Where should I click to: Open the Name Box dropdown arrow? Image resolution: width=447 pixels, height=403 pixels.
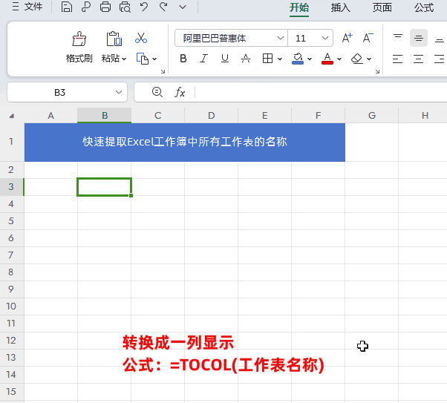[119, 92]
